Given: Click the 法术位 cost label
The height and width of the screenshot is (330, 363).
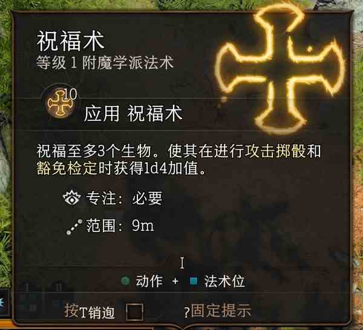Looking at the screenshot, I should [x=224, y=282].
